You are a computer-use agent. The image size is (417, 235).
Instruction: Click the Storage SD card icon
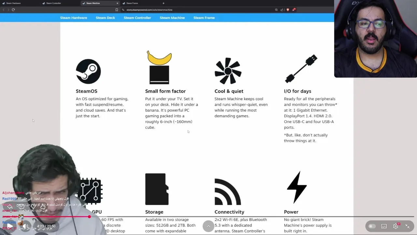coord(157,189)
